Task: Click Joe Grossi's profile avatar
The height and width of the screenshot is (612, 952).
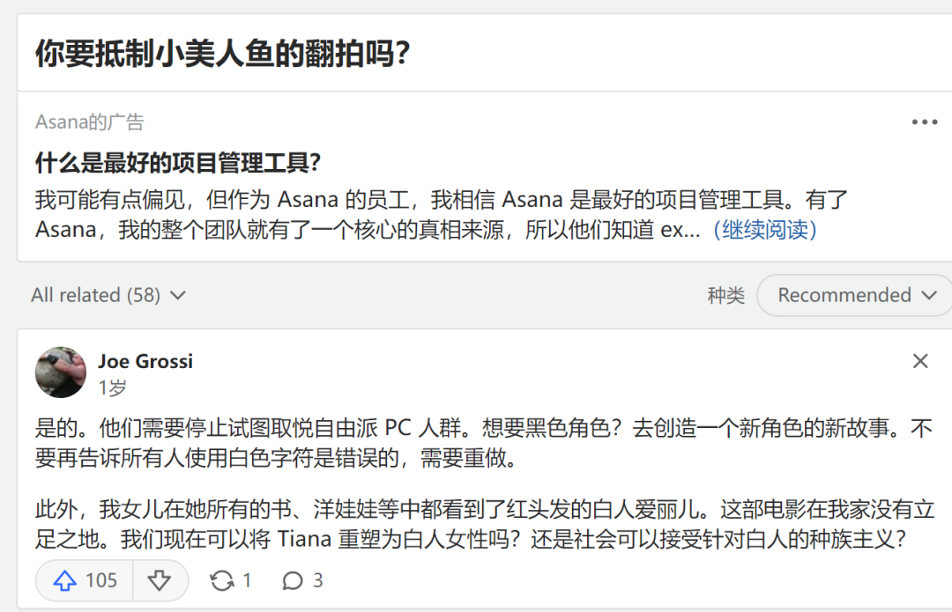Action: 61,372
